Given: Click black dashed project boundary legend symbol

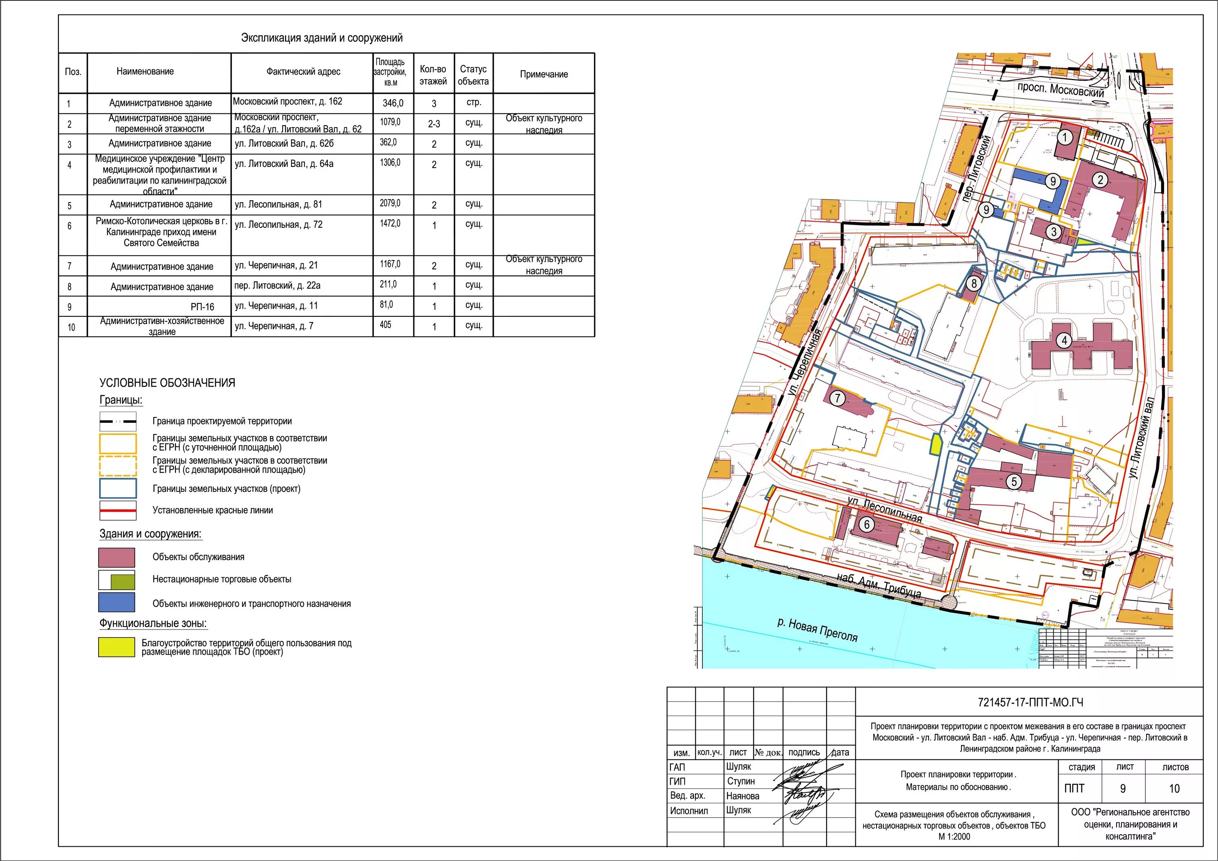Looking at the screenshot, I should point(118,421).
